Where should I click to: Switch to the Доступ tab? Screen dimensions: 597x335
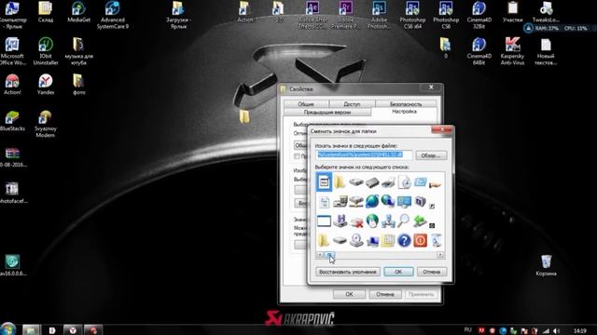(x=352, y=103)
